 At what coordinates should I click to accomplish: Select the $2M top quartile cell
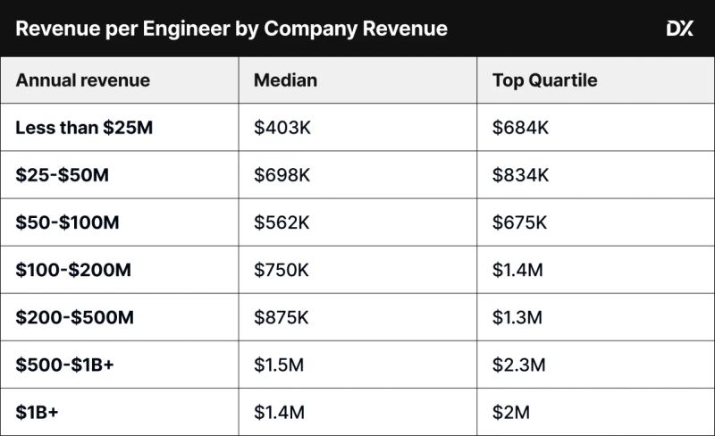coord(511,412)
